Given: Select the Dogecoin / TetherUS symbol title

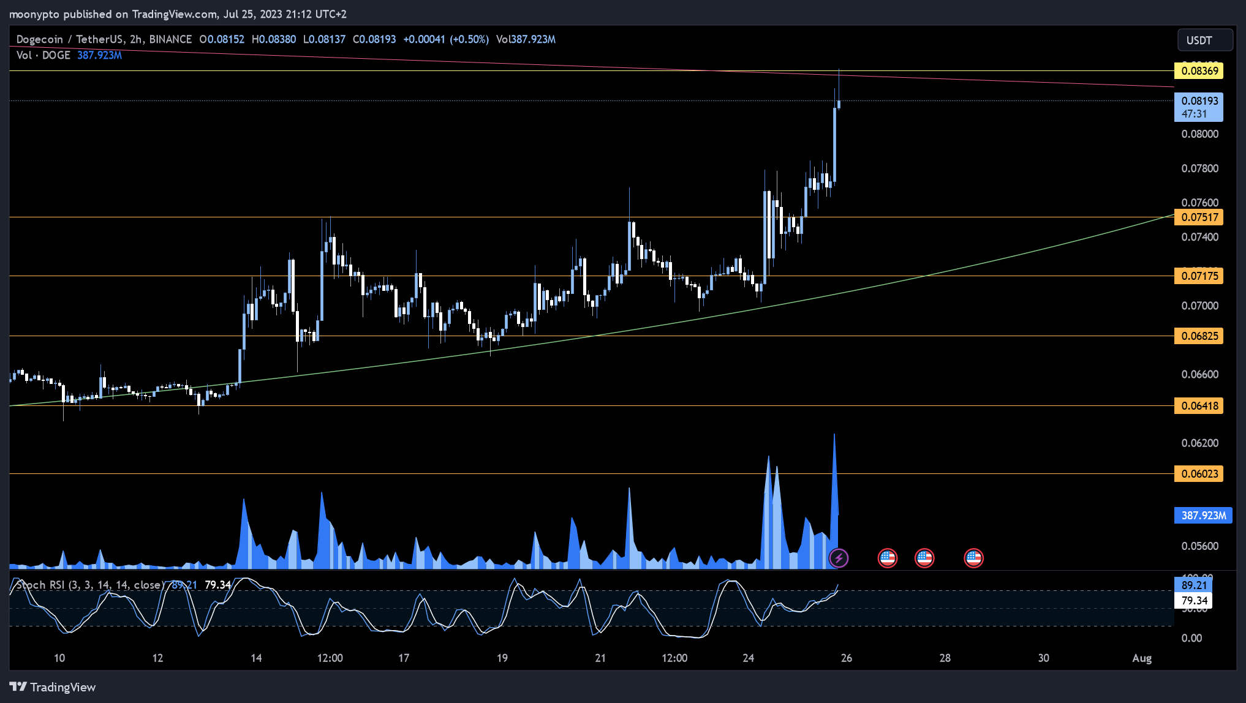Looking at the screenshot, I should tap(104, 39).
